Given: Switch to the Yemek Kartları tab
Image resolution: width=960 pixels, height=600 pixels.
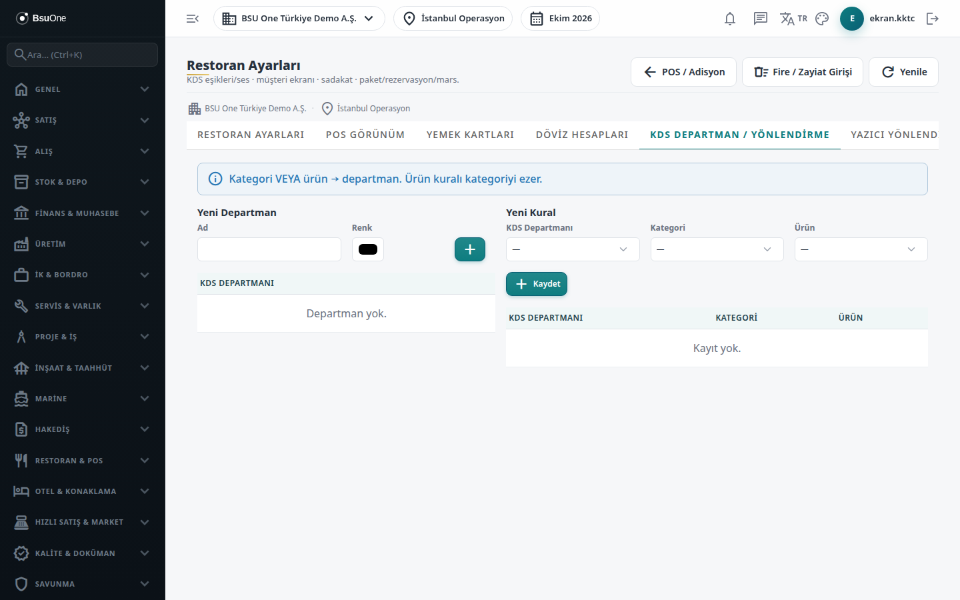Looking at the screenshot, I should coord(471,135).
